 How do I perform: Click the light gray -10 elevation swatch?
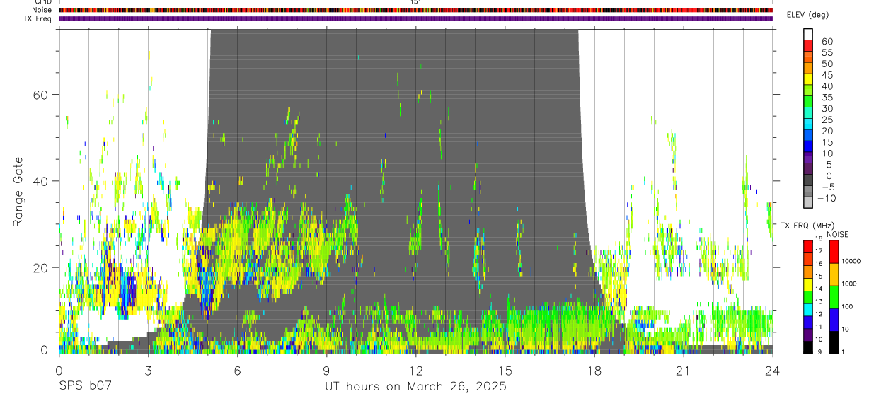click(808, 202)
